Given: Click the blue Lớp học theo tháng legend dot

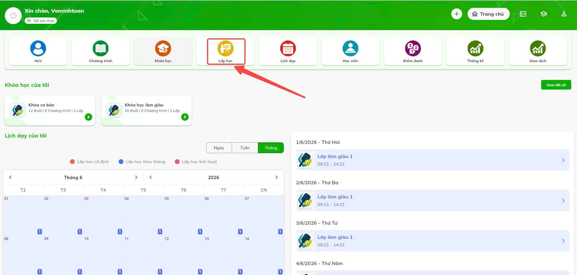Looking at the screenshot, I should (121, 162).
